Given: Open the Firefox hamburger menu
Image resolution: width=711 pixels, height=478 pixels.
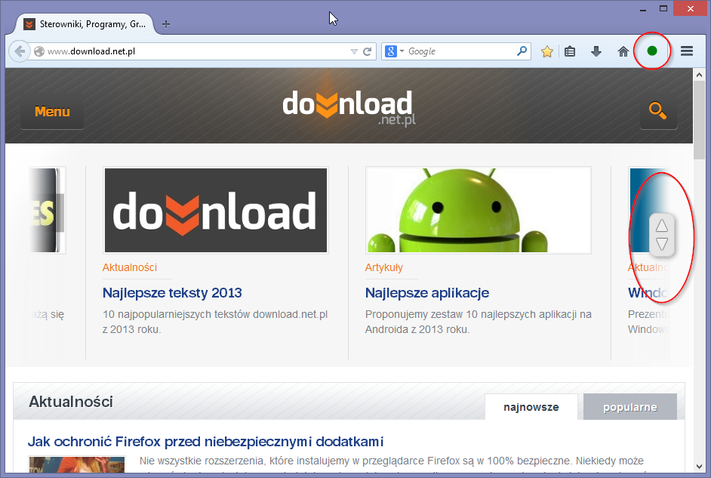Looking at the screenshot, I should [x=687, y=51].
